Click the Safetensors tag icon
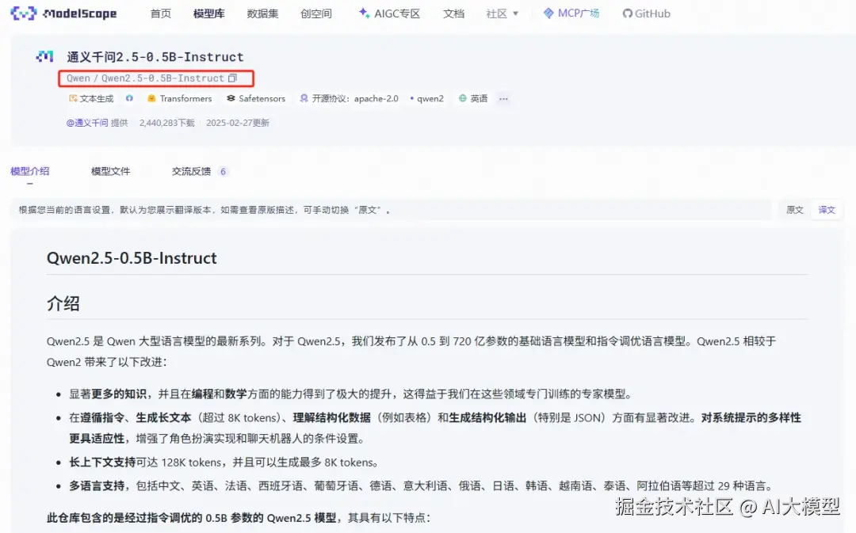This screenshot has height=533, width=856. click(231, 98)
